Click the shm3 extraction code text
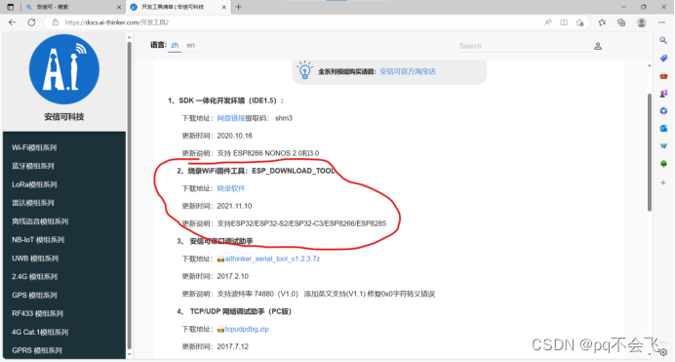The height and width of the screenshot is (362, 675). pyautogui.click(x=284, y=118)
